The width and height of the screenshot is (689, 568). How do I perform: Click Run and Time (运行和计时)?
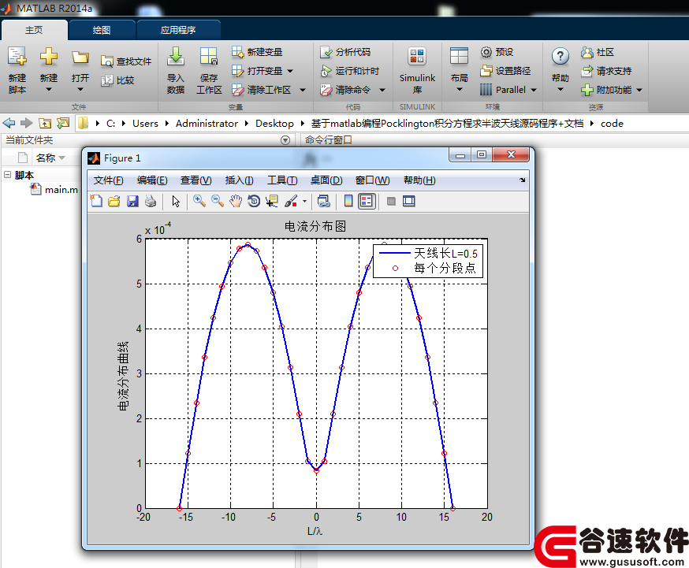(x=349, y=71)
